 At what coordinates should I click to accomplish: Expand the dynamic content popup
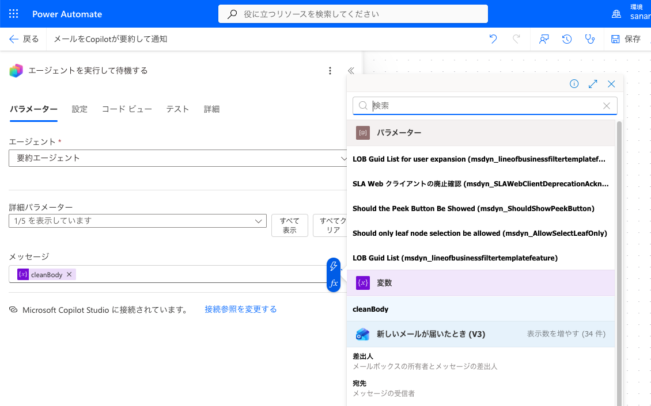pos(593,84)
